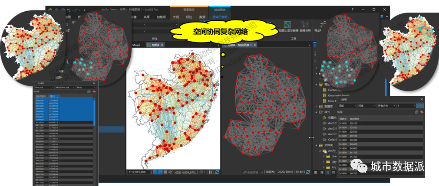The height and width of the screenshot is (186, 439).
Task: Open the dropdown showing value 1
Action: [x=406, y=106]
